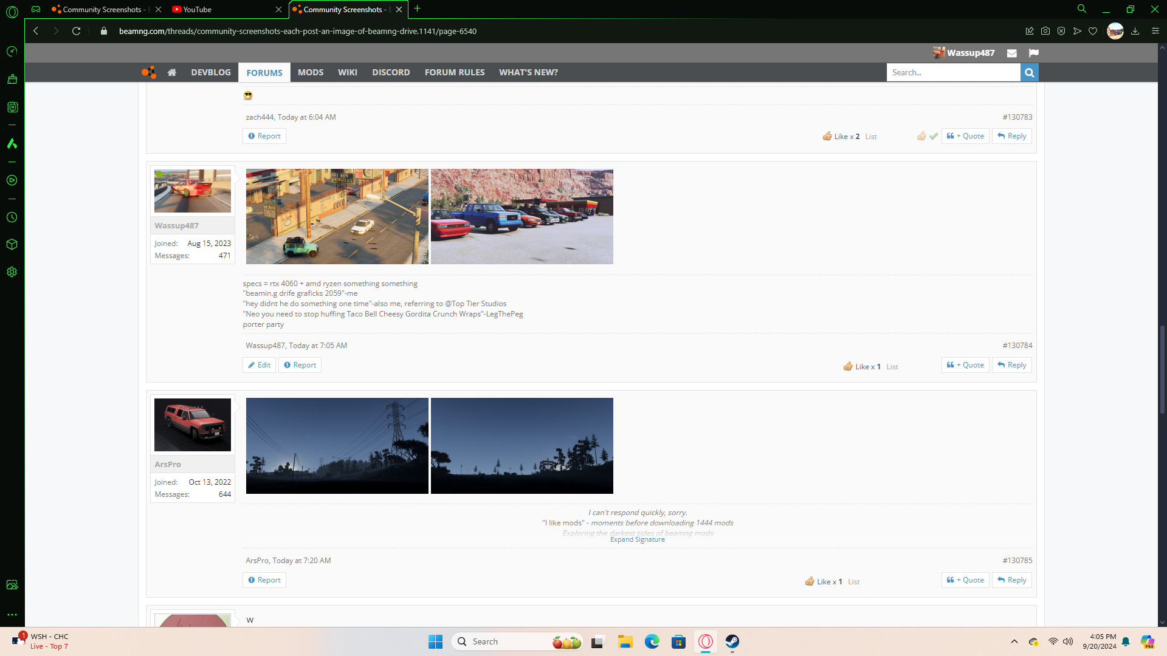Toggle the thumbs-up like on post #130783
Viewport: 1167px width, 656px height.
tap(921, 136)
